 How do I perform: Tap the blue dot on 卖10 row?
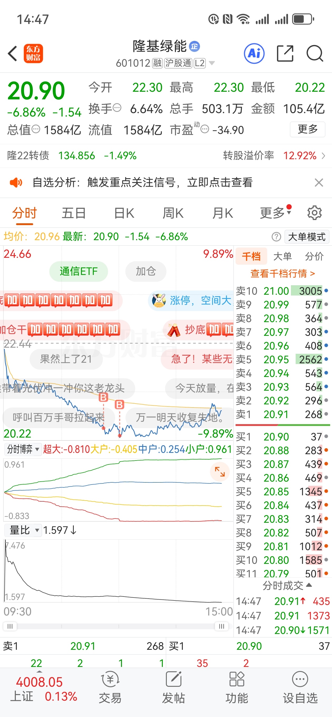[326, 291]
